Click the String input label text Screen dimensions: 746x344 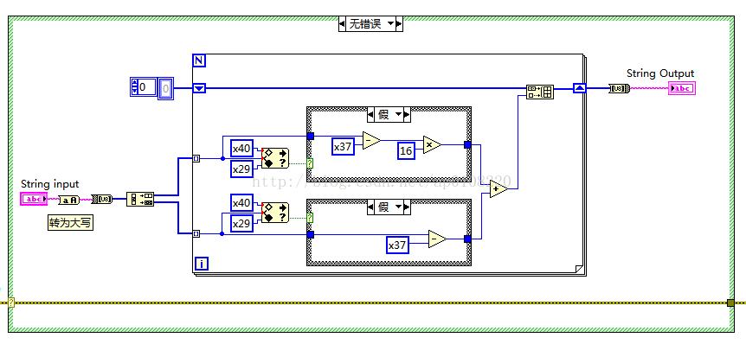pos(50,184)
